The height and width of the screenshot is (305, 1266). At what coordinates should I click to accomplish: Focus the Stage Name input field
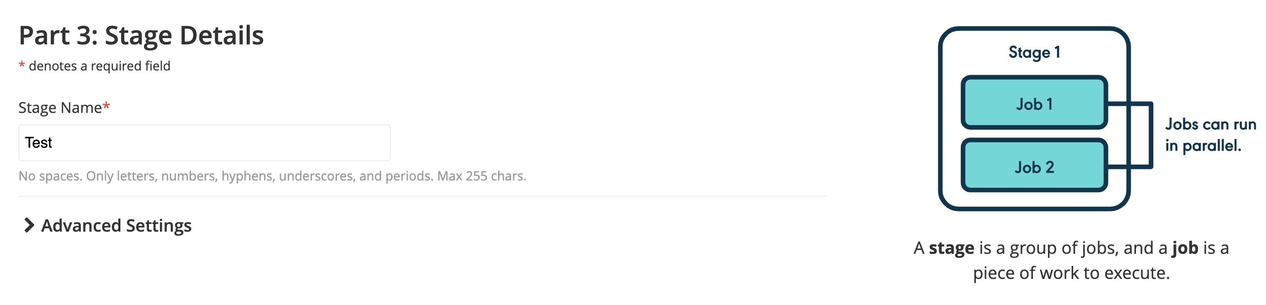tap(205, 143)
